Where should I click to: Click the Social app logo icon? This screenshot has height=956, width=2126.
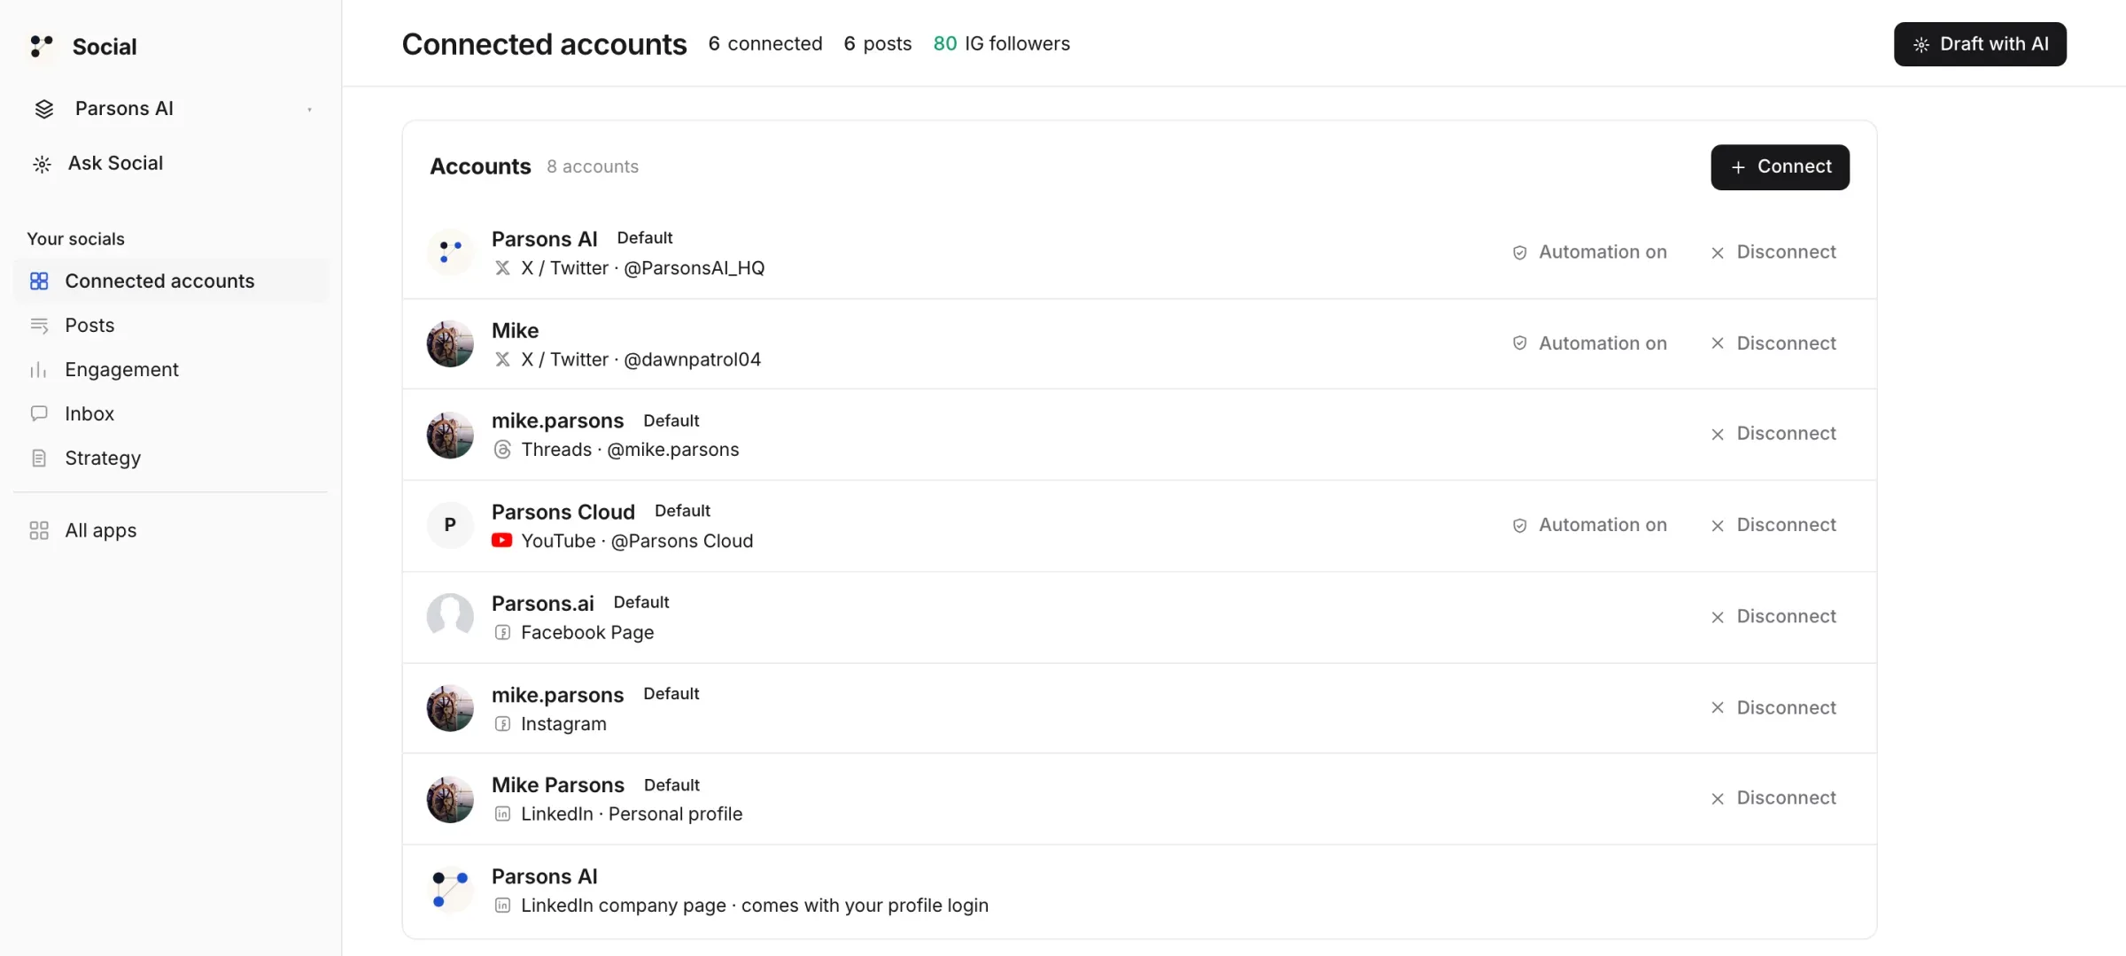tap(41, 46)
